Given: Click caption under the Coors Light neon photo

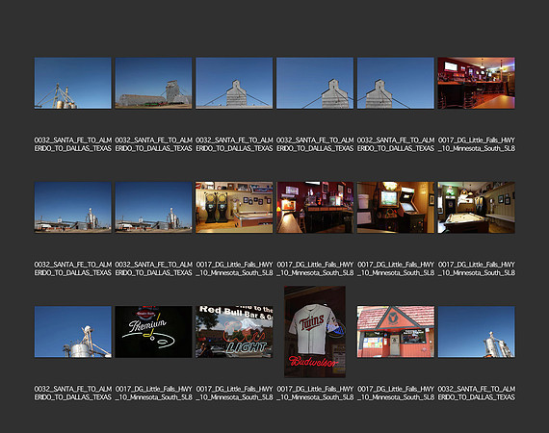Looking at the screenshot, I should coord(234,394).
